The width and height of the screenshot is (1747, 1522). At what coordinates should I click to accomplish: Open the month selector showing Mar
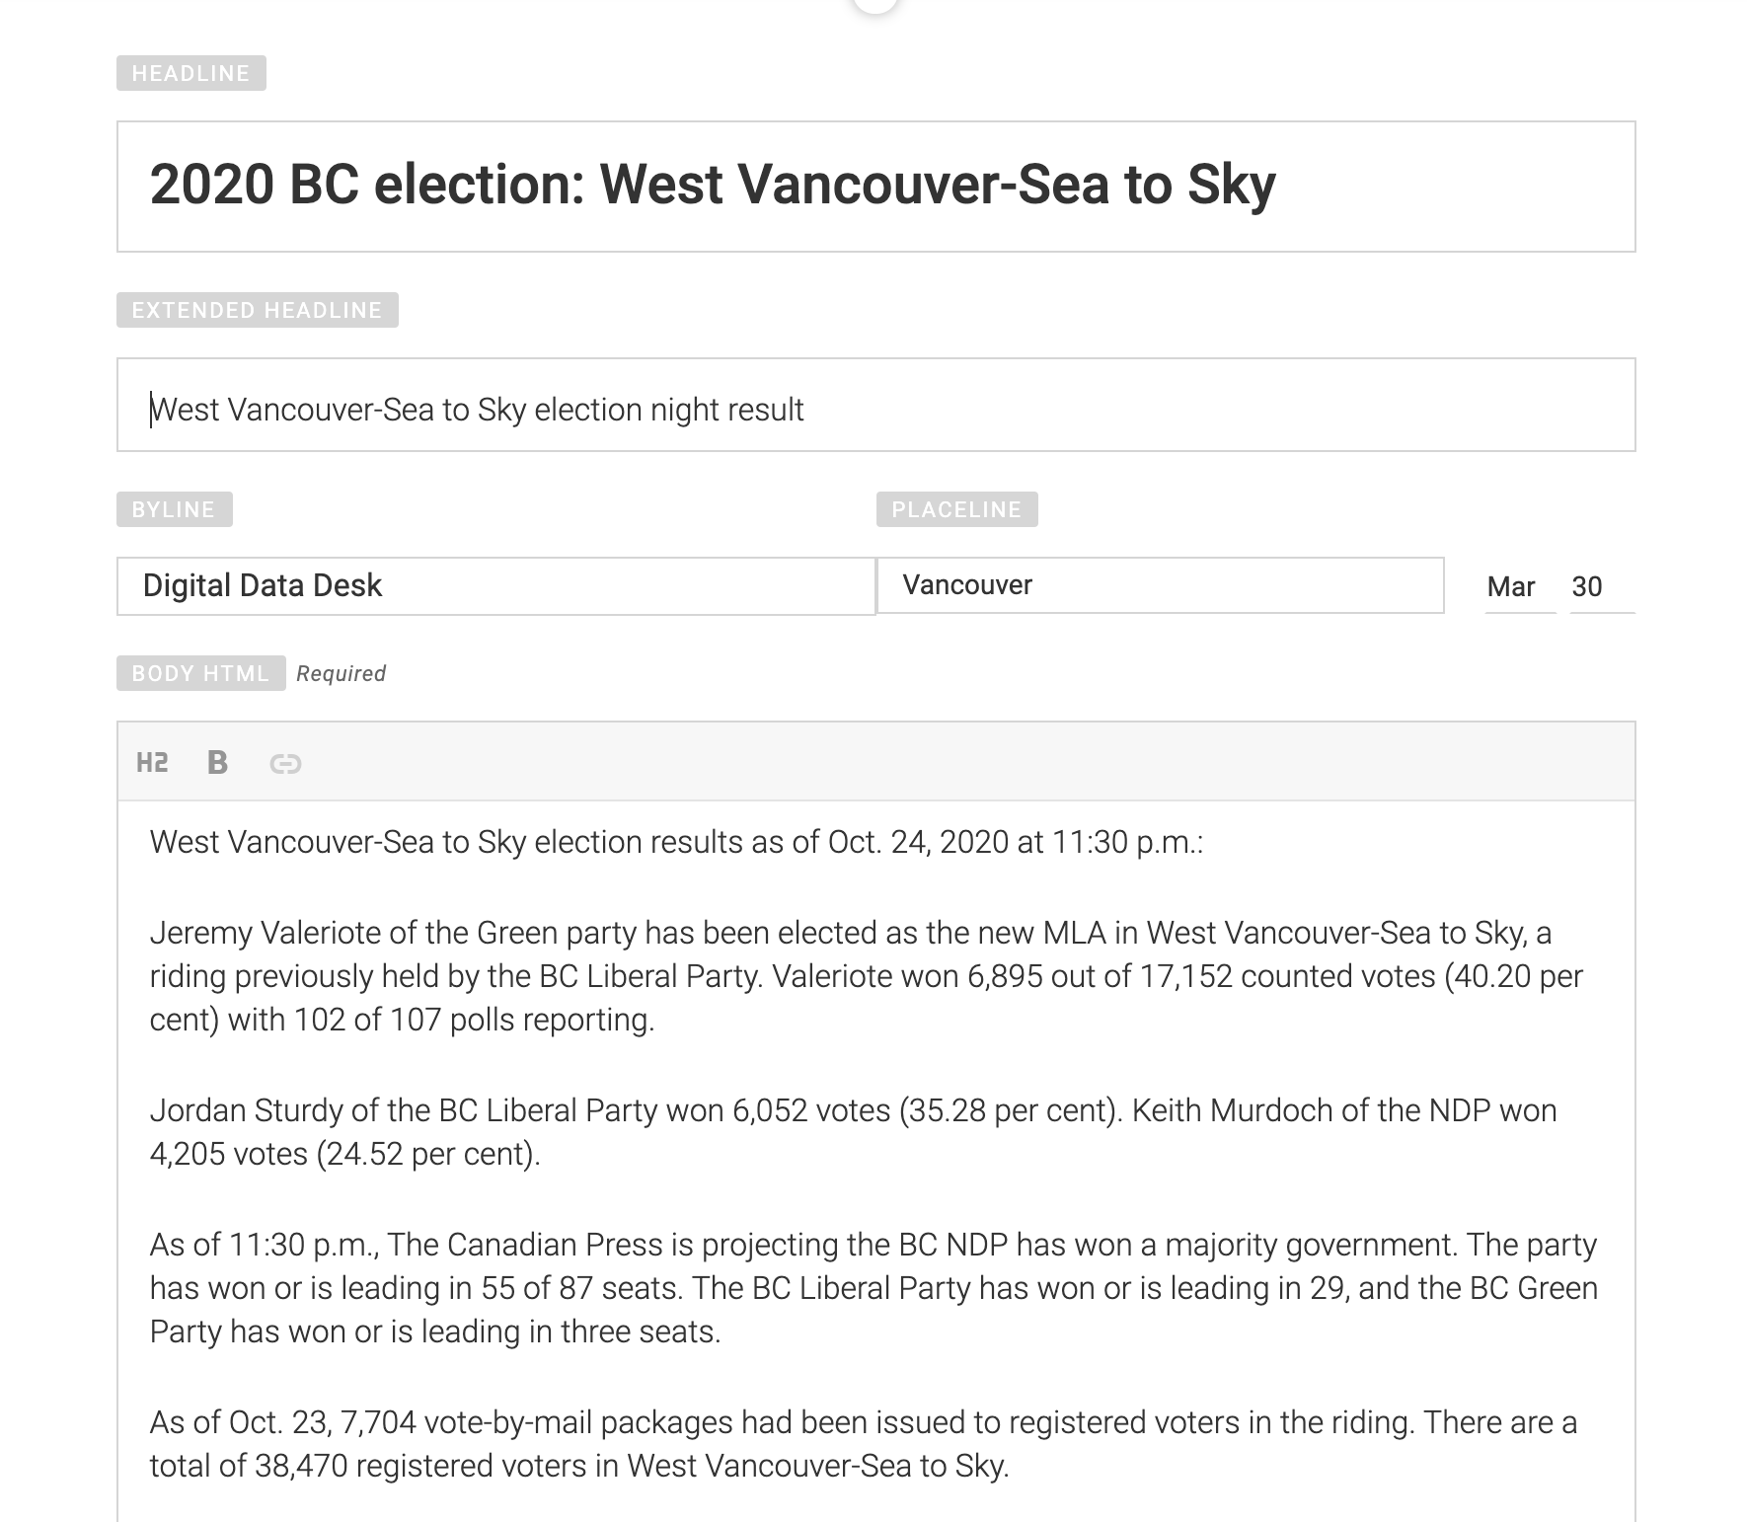[1510, 587]
